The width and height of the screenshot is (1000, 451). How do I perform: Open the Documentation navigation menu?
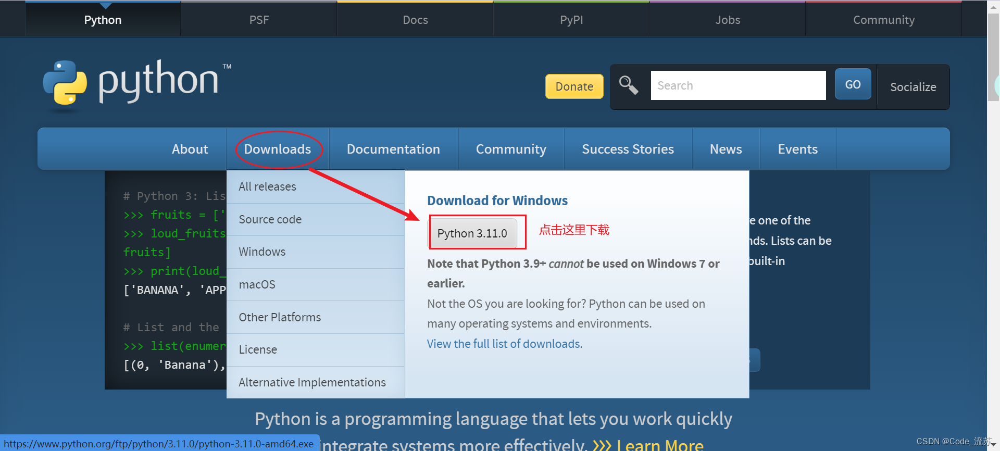tap(393, 149)
